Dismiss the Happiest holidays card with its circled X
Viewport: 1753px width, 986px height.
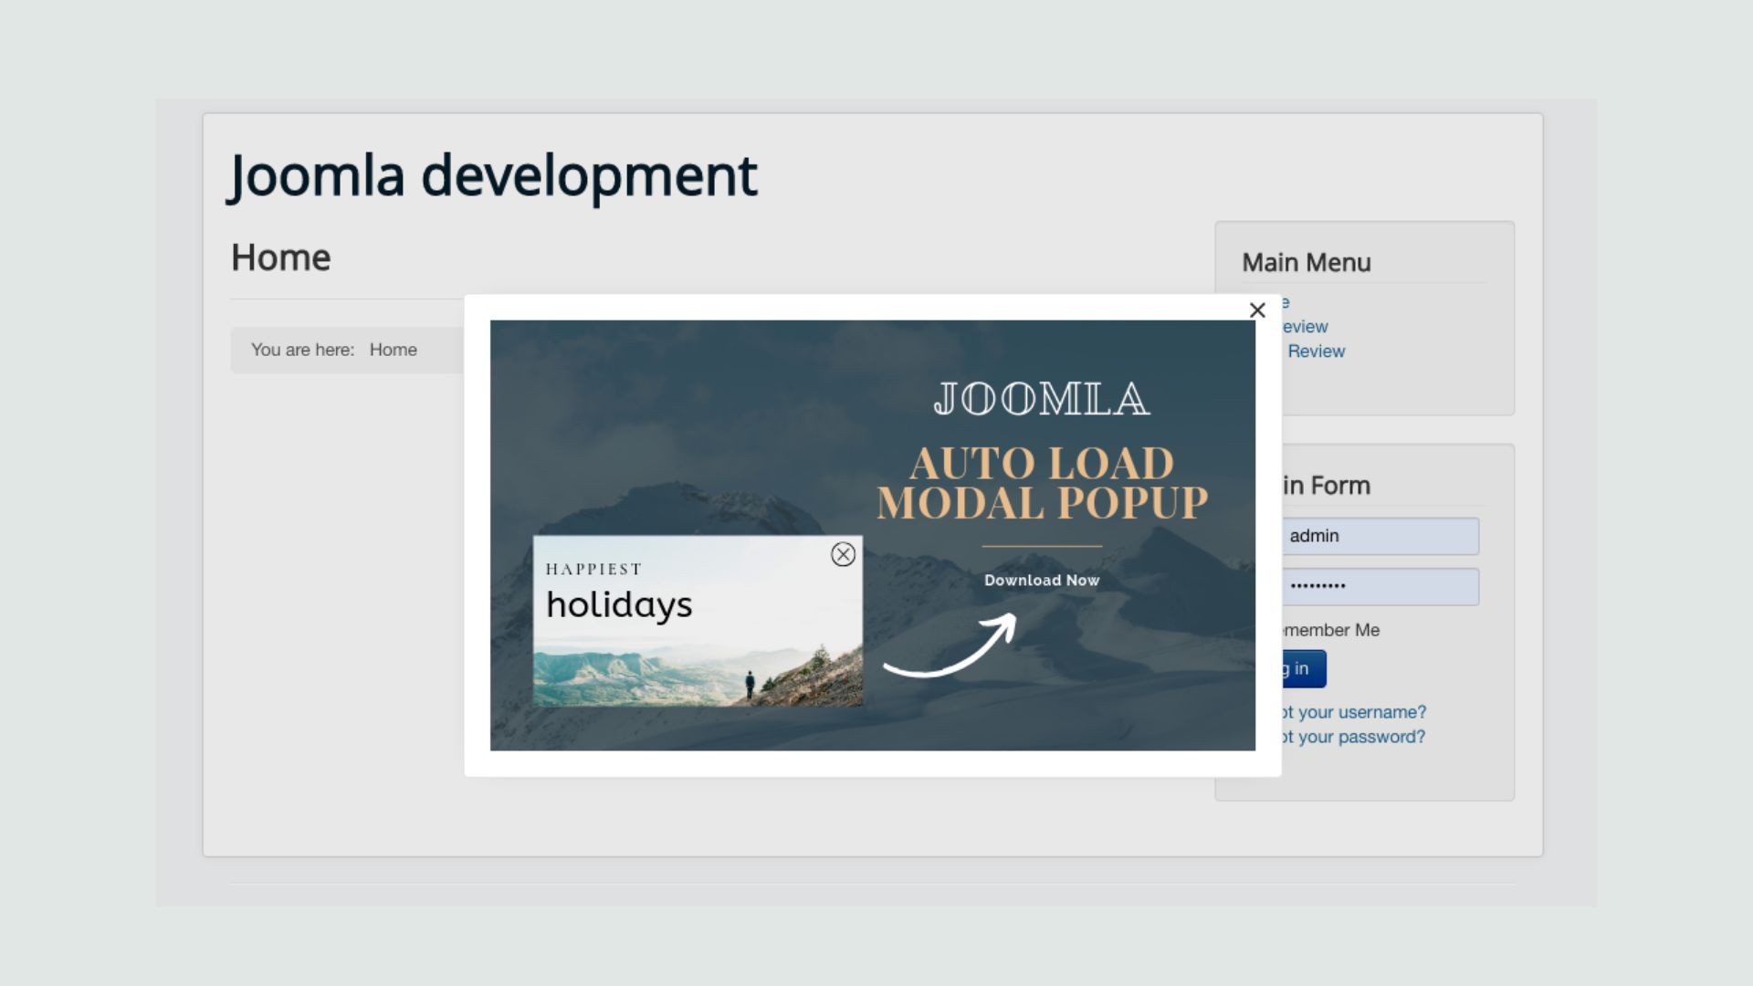[843, 554]
